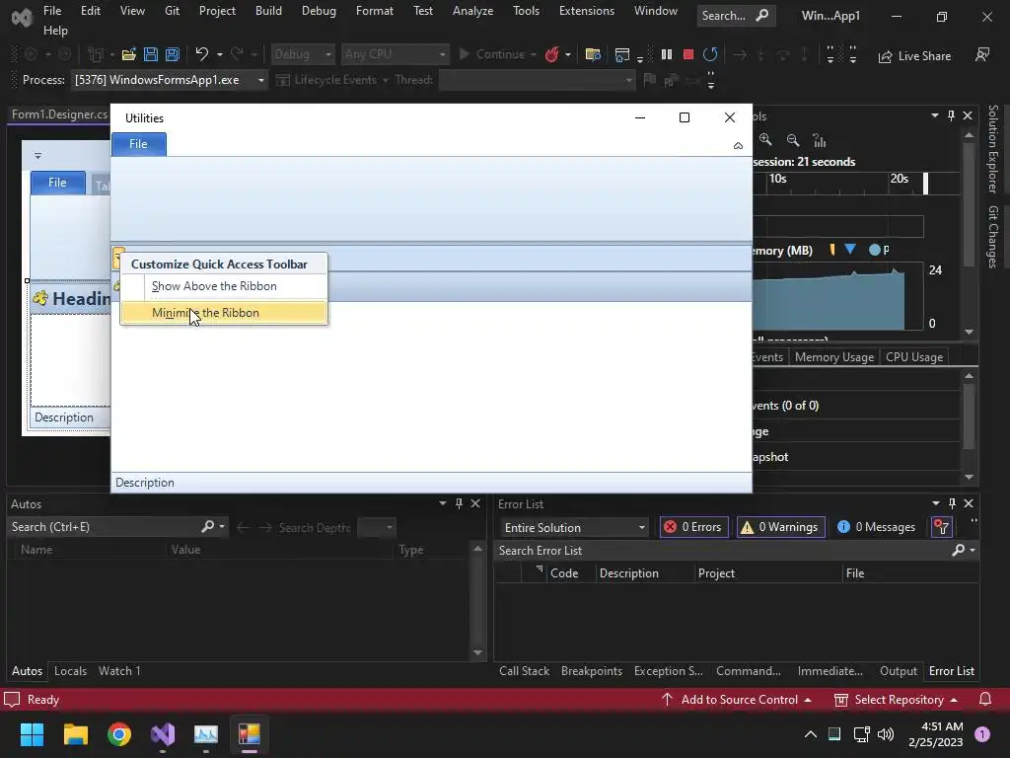
Task: Click the Find in Files folder icon
Action: [x=593, y=55]
